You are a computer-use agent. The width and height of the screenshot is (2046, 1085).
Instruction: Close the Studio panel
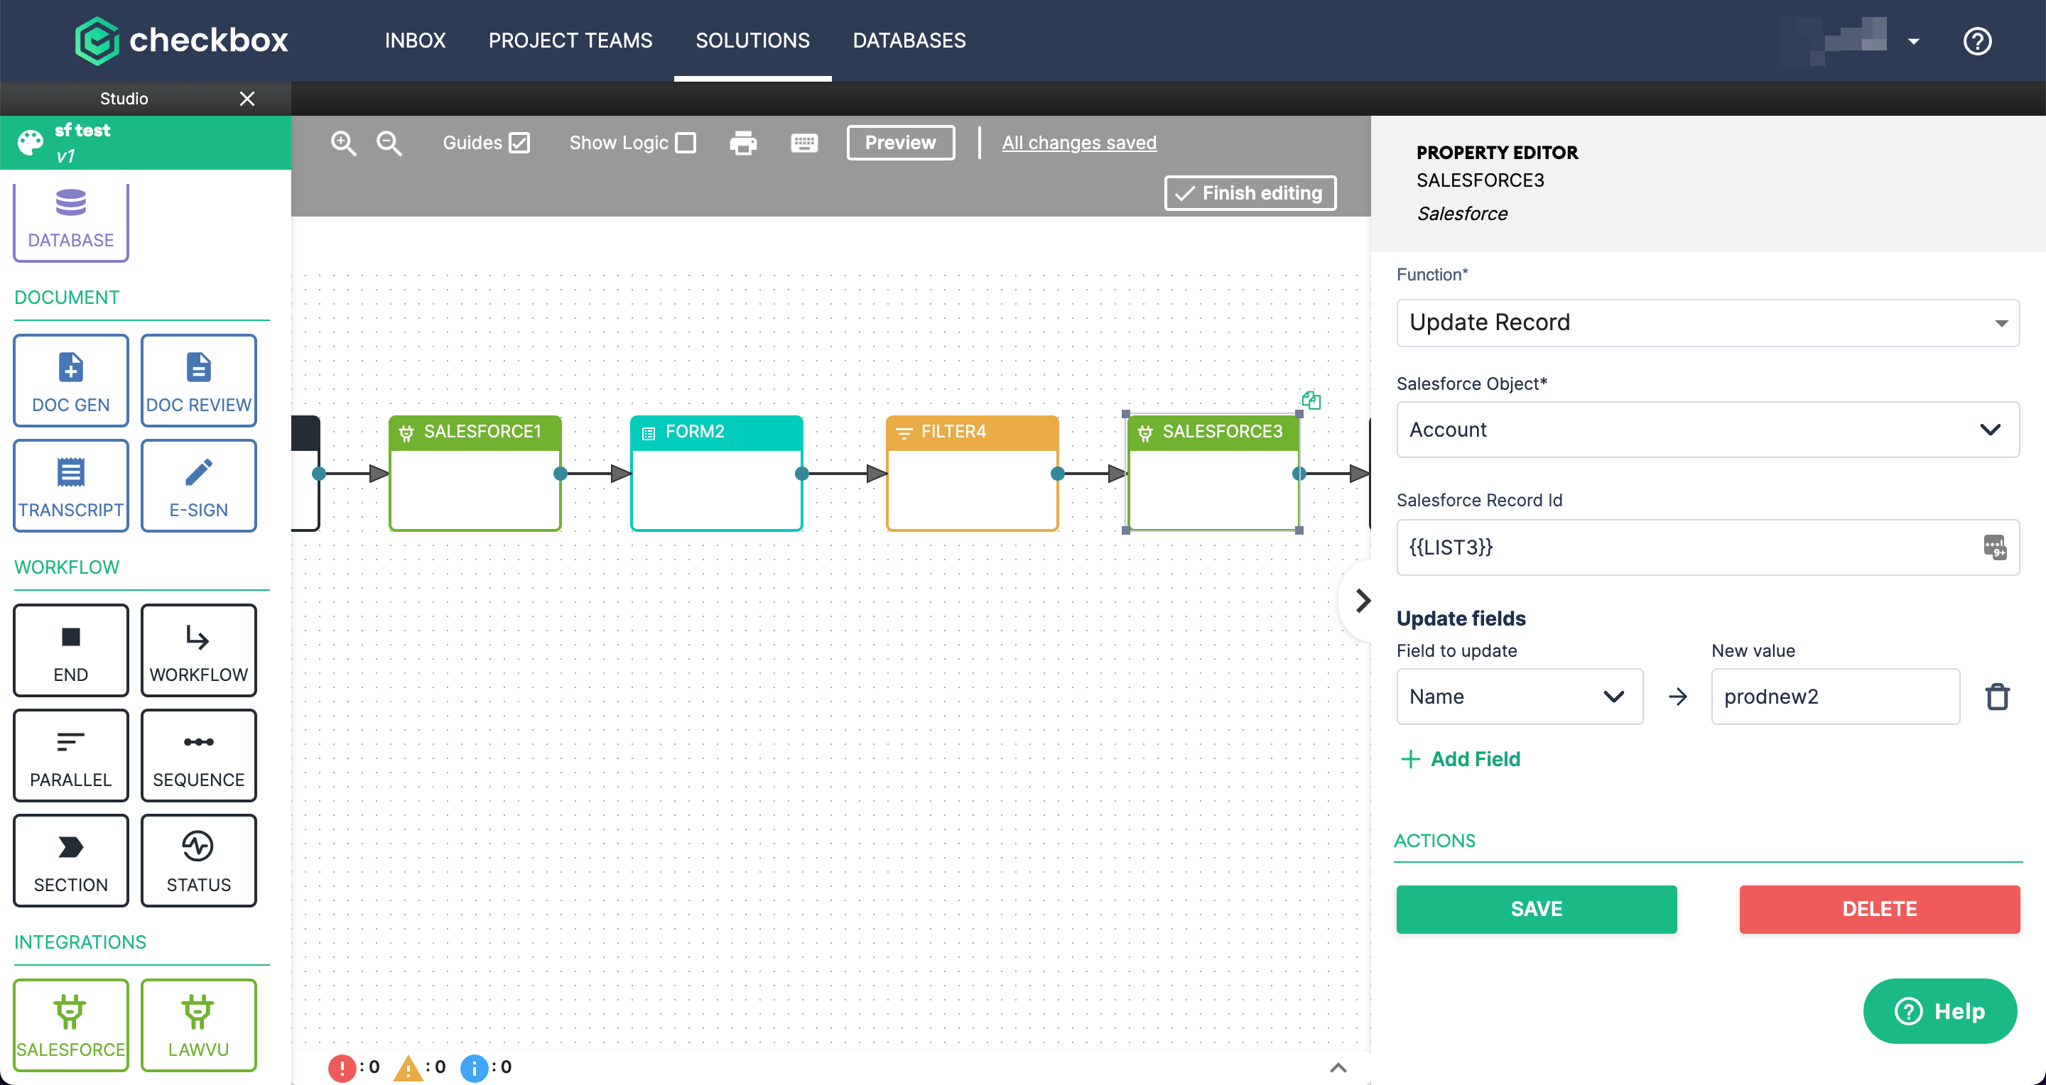click(x=247, y=99)
